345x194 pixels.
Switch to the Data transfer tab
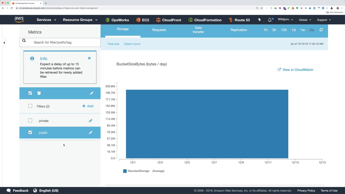pyautogui.click(x=198, y=30)
